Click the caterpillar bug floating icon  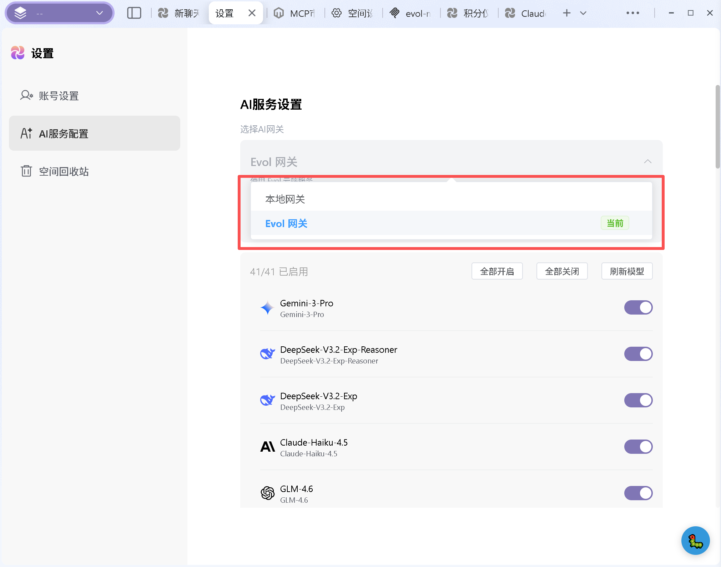(x=695, y=541)
